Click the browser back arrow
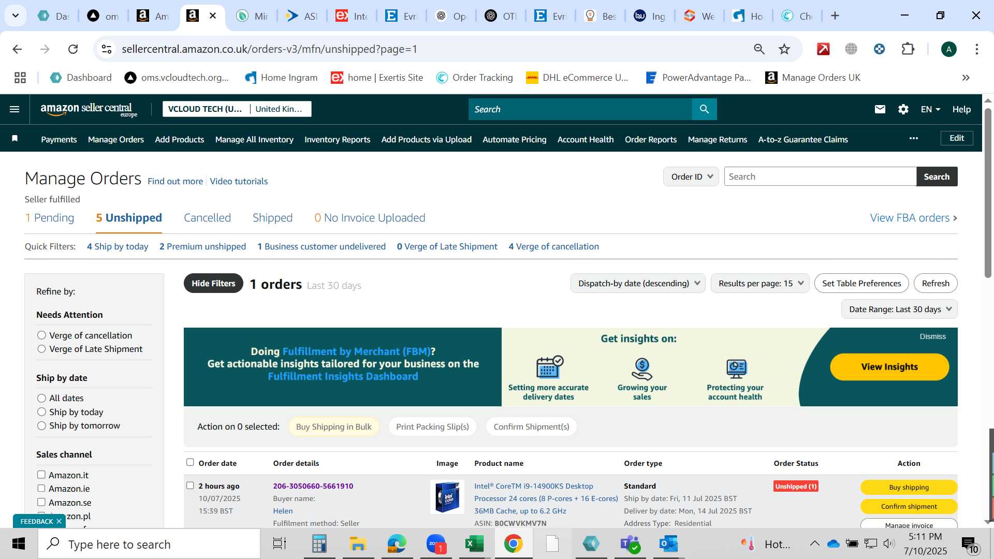Image resolution: width=994 pixels, height=559 pixels. [17, 49]
